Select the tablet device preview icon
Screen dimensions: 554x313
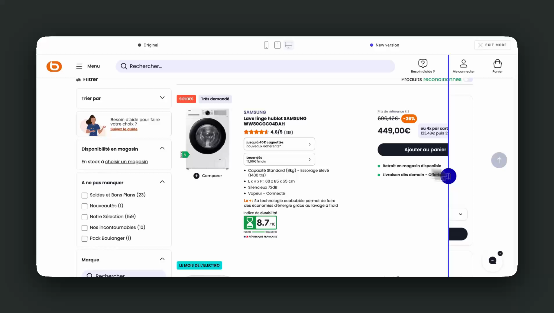pyautogui.click(x=277, y=45)
